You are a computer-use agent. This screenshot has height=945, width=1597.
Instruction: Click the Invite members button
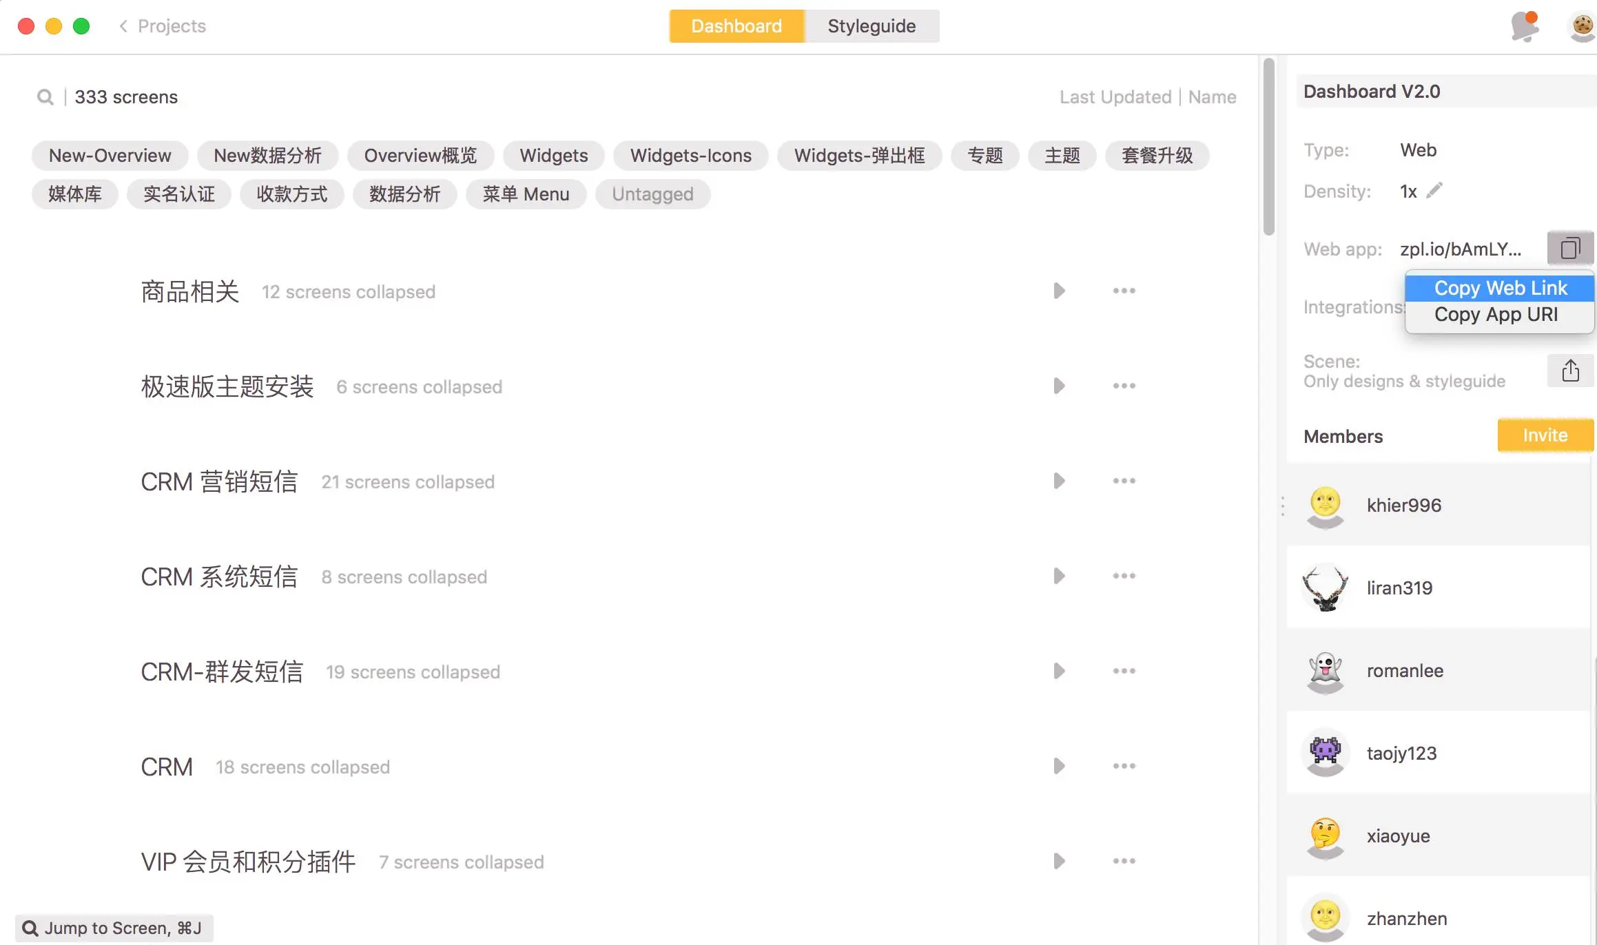point(1545,435)
